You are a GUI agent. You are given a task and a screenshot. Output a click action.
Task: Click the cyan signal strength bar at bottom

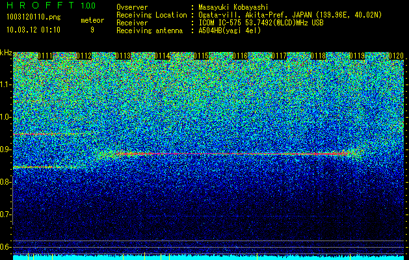coord(209,257)
